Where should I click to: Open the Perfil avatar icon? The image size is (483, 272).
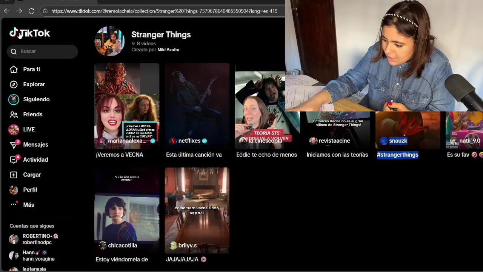click(x=14, y=190)
